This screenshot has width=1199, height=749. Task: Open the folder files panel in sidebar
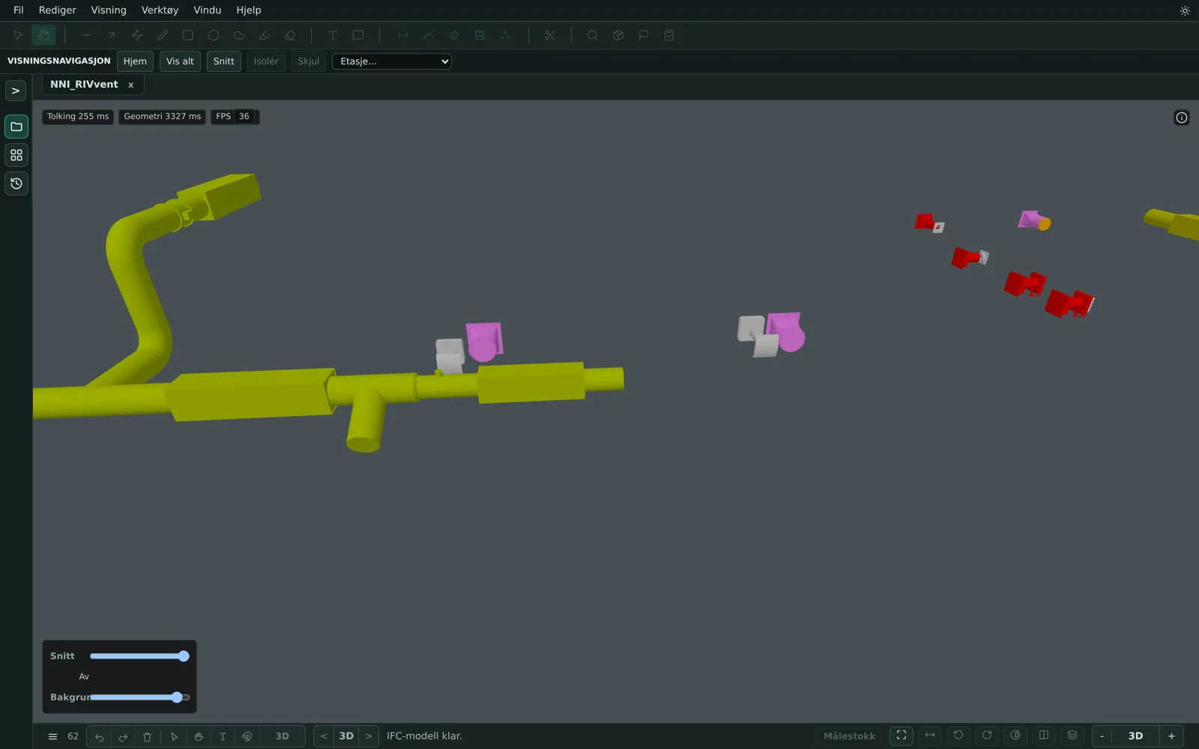16,127
